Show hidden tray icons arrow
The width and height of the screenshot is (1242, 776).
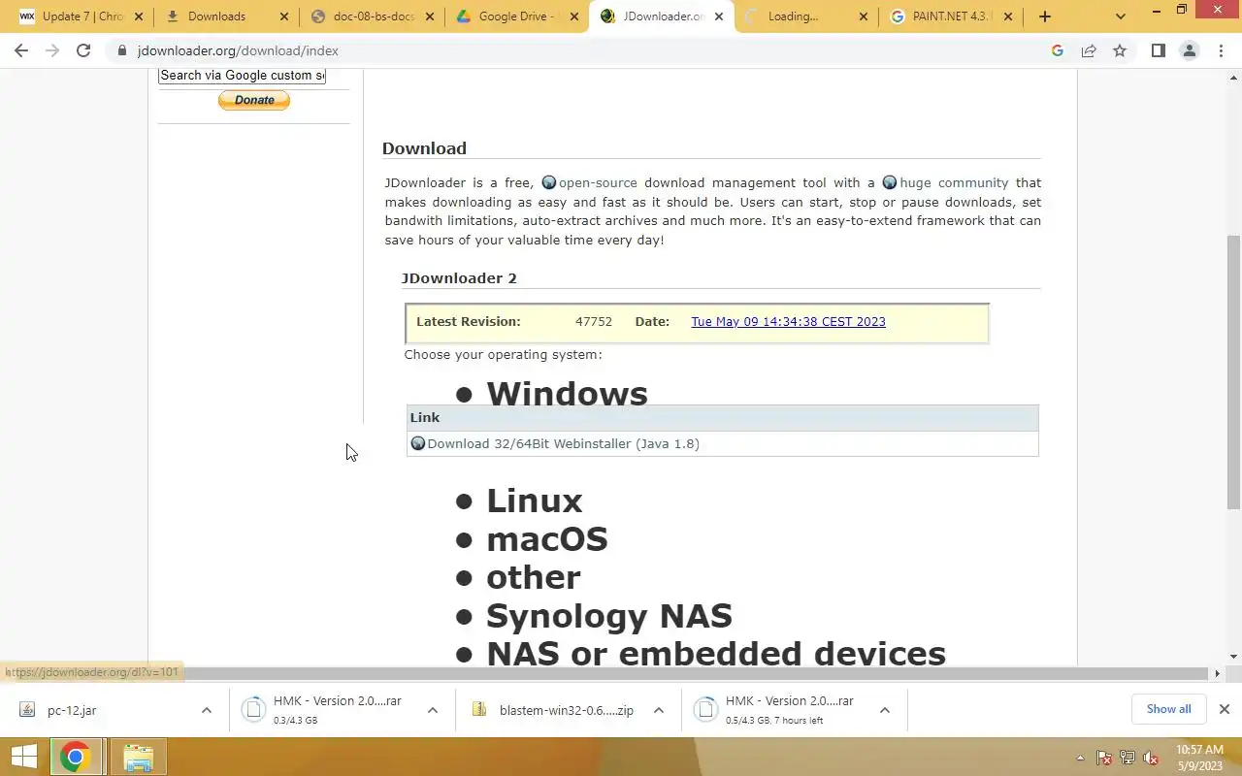(1080, 758)
